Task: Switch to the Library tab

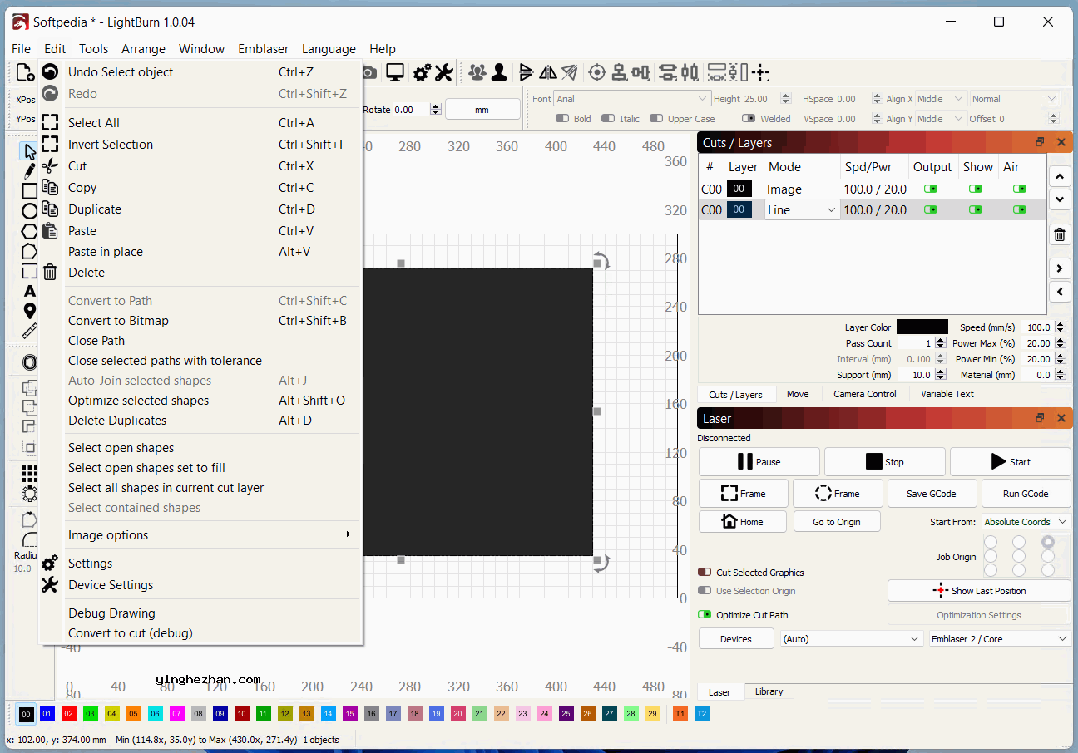Action: (x=769, y=691)
